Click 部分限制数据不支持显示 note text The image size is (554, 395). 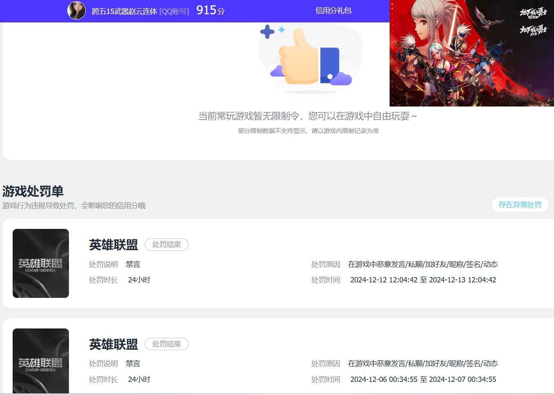tap(308, 131)
